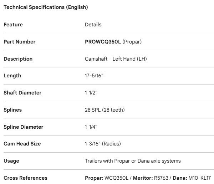This screenshot has width=214, height=184.
Task: Click the Description row label
Action: [18, 59]
